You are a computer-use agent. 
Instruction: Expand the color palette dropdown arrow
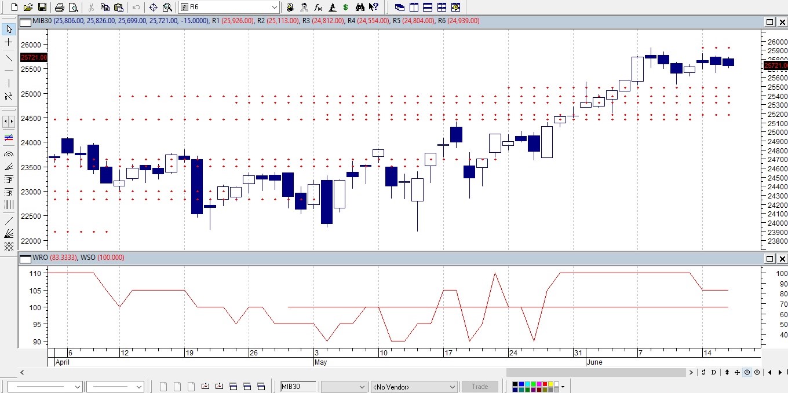(x=563, y=387)
